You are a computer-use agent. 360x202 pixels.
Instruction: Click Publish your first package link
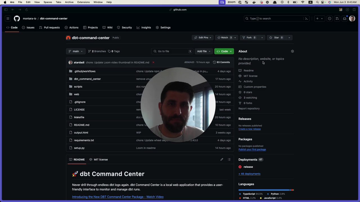coord(252,150)
